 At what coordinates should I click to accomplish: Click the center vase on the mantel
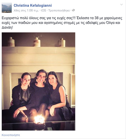pos(37,42)
